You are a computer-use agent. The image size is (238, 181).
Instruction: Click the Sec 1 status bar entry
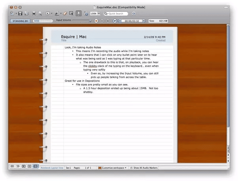(68, 168)
